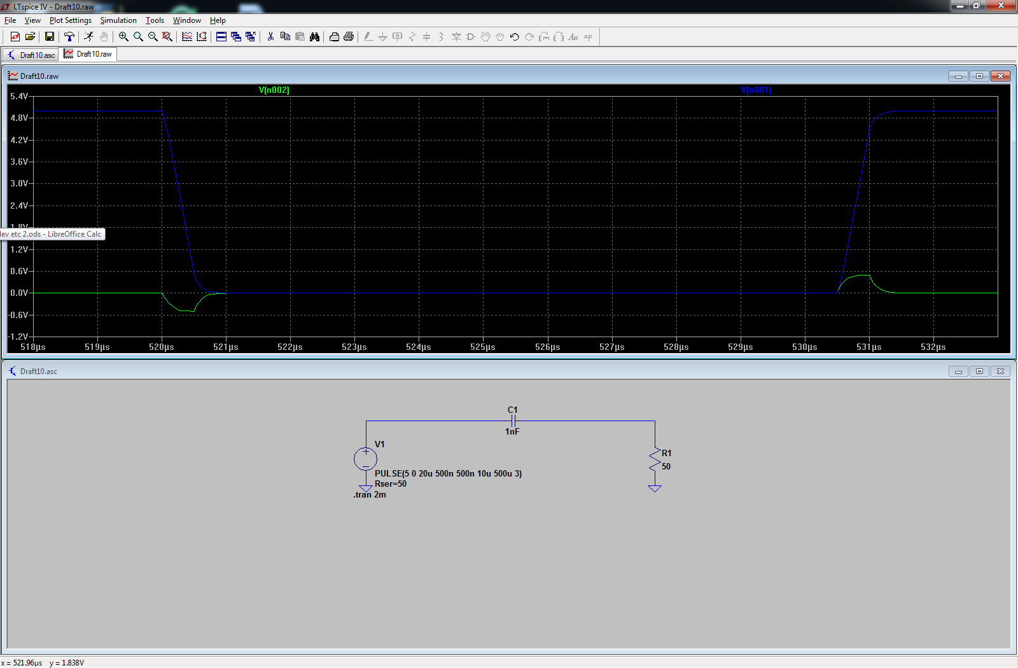
Task: Open the Tools menu
Action: coord(155,20)
